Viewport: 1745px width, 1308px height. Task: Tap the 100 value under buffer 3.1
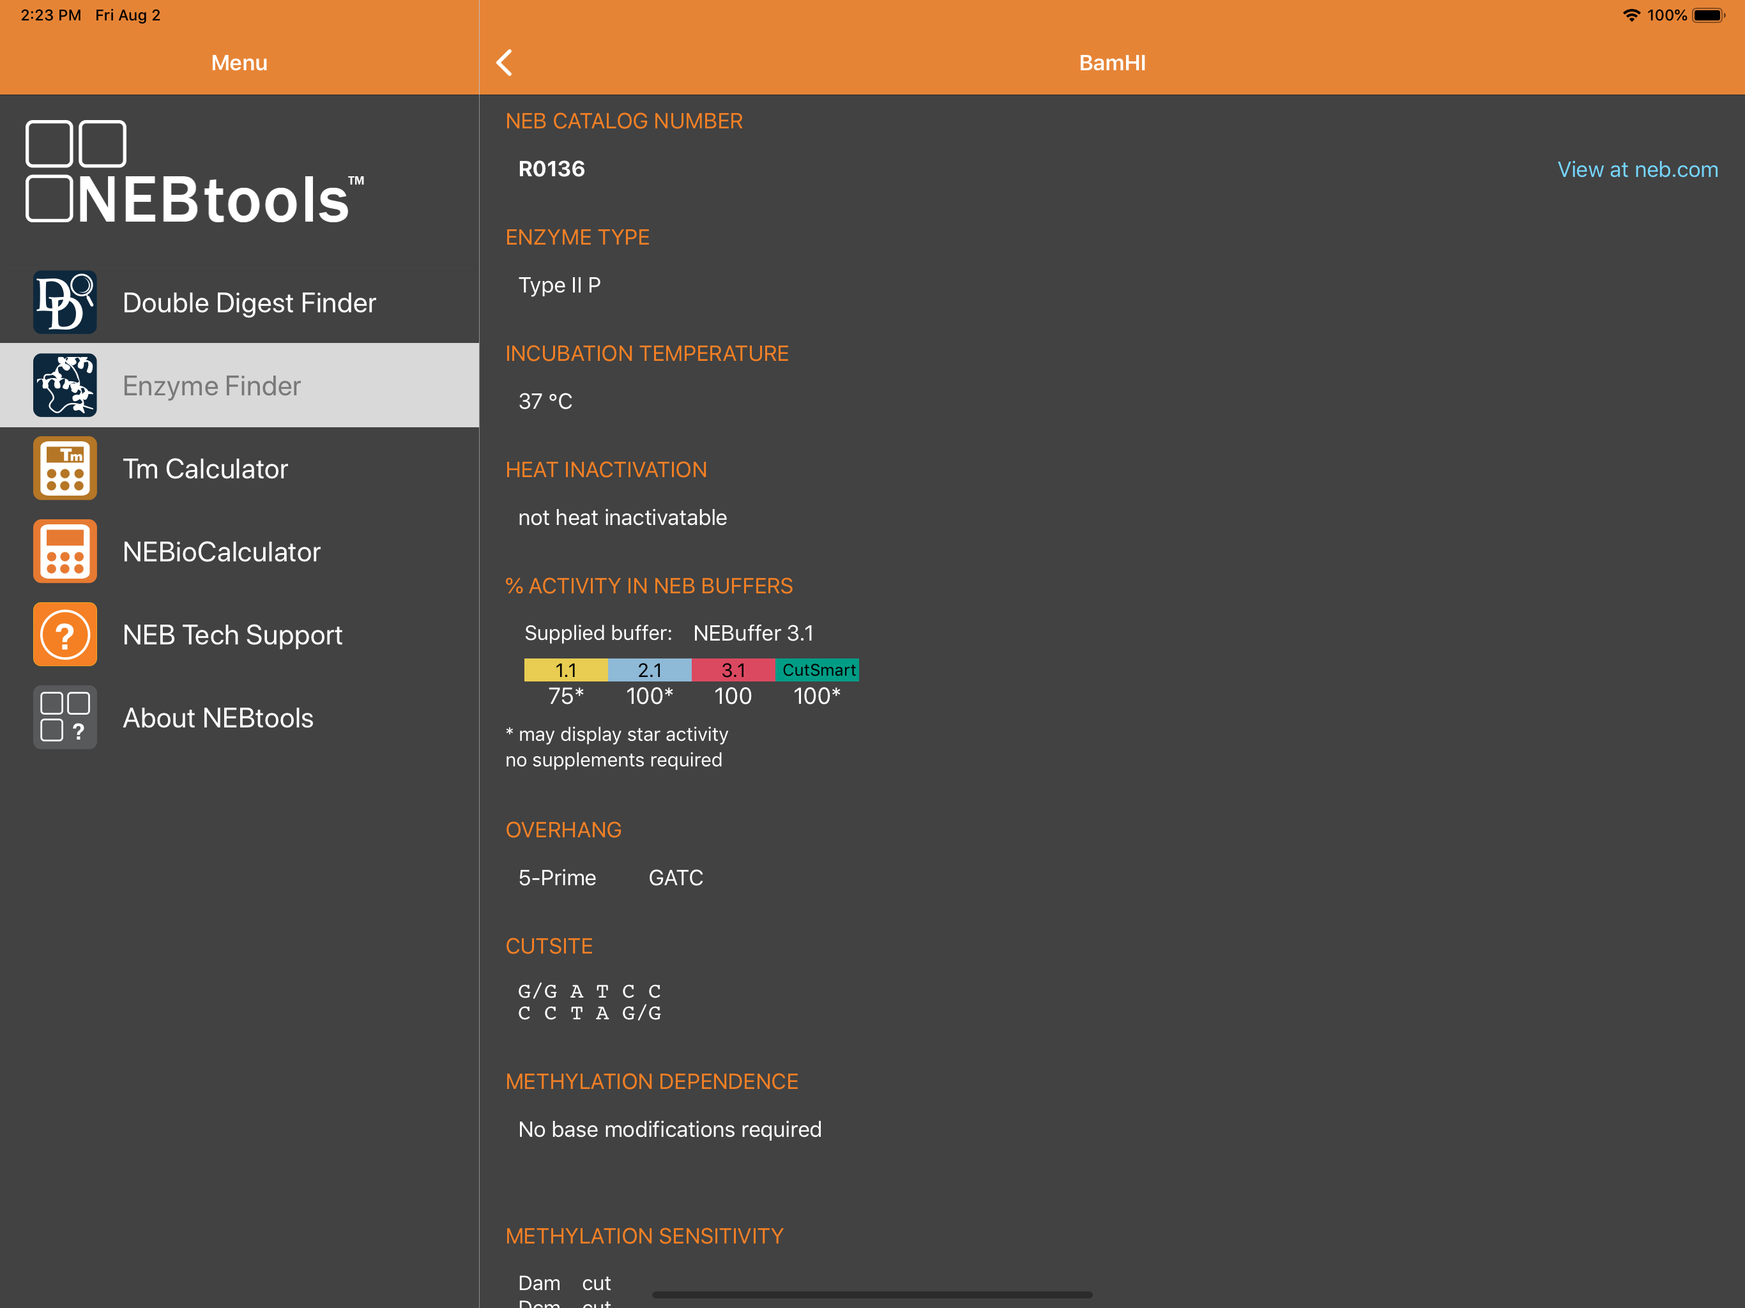pos(733,696)
